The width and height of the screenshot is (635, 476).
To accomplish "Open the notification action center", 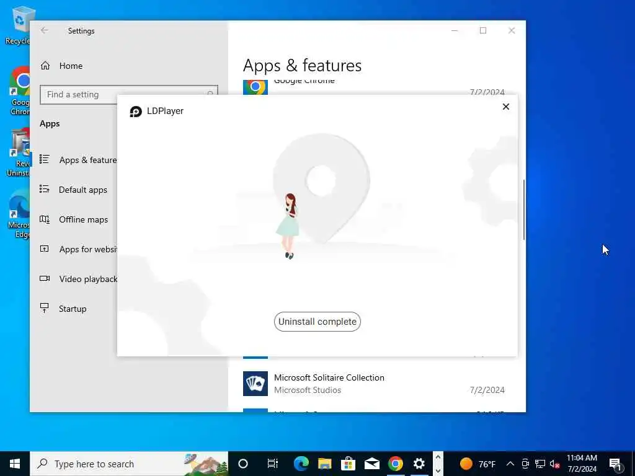I will tap(615, 464).
